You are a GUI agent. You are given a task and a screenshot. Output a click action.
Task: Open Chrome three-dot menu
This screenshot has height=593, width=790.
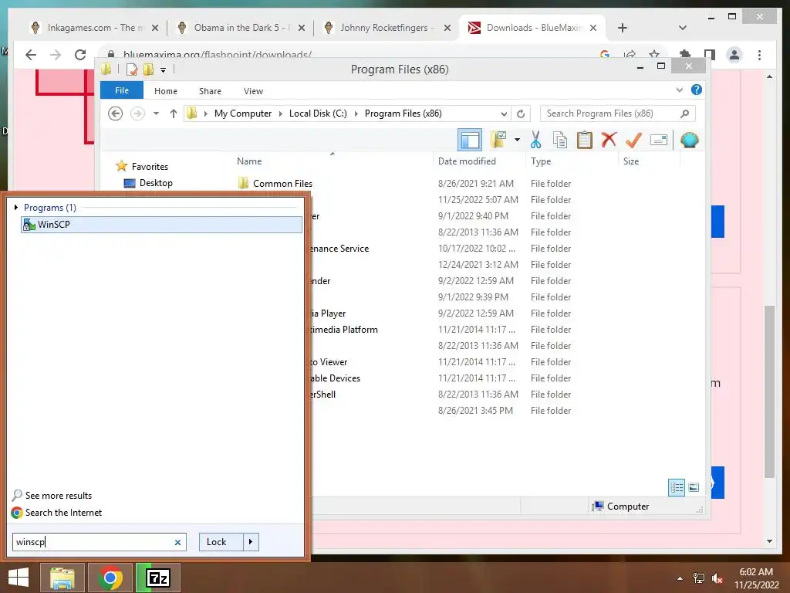pos(759,55)
